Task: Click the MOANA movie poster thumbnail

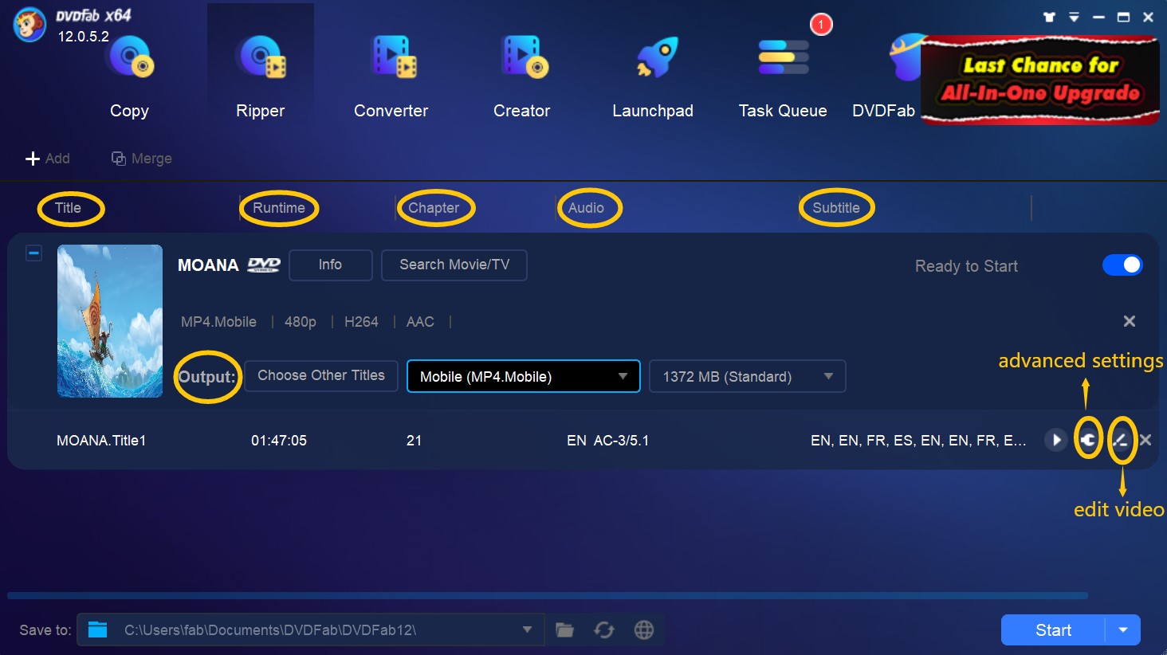Action: [x=110, y=321]
